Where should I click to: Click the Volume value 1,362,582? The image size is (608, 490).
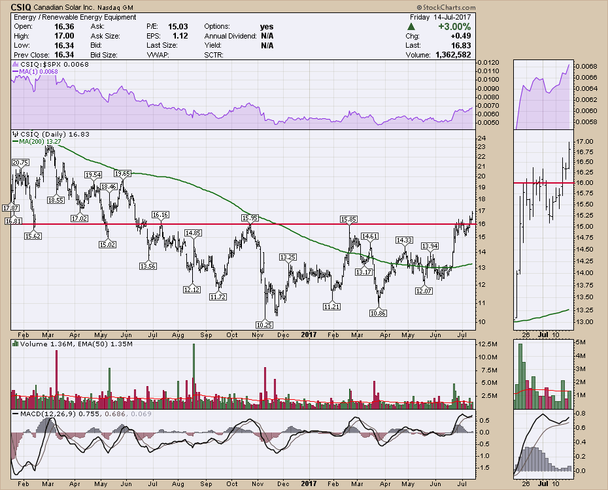453,55
